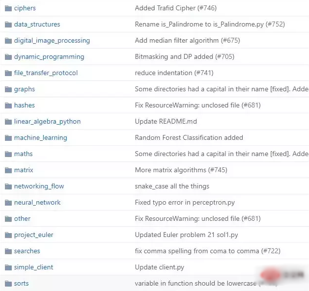Click the folder icon beside file_transfer_protocol
309x291 pixels.
click(x=8, y=73)
